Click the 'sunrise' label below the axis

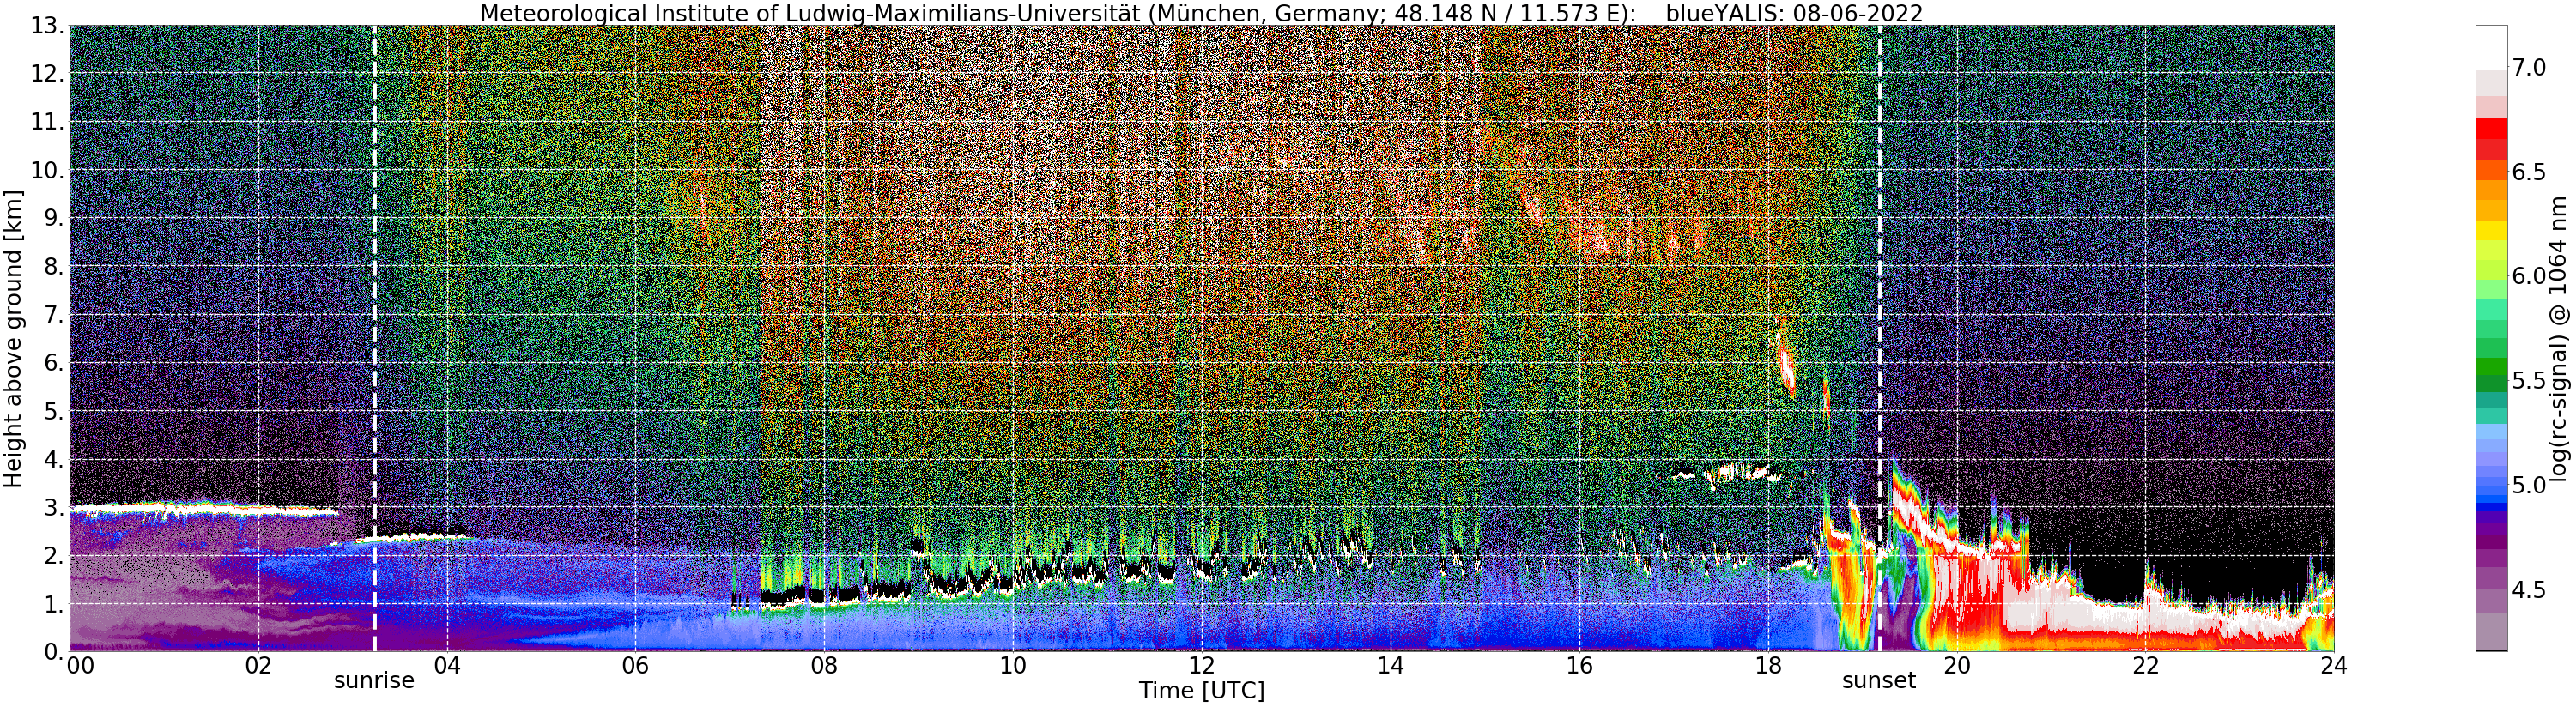[374, 681]
